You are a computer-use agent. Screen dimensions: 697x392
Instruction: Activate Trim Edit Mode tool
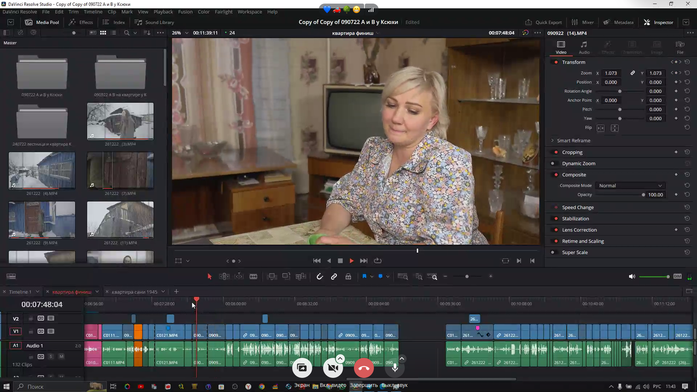224,276
